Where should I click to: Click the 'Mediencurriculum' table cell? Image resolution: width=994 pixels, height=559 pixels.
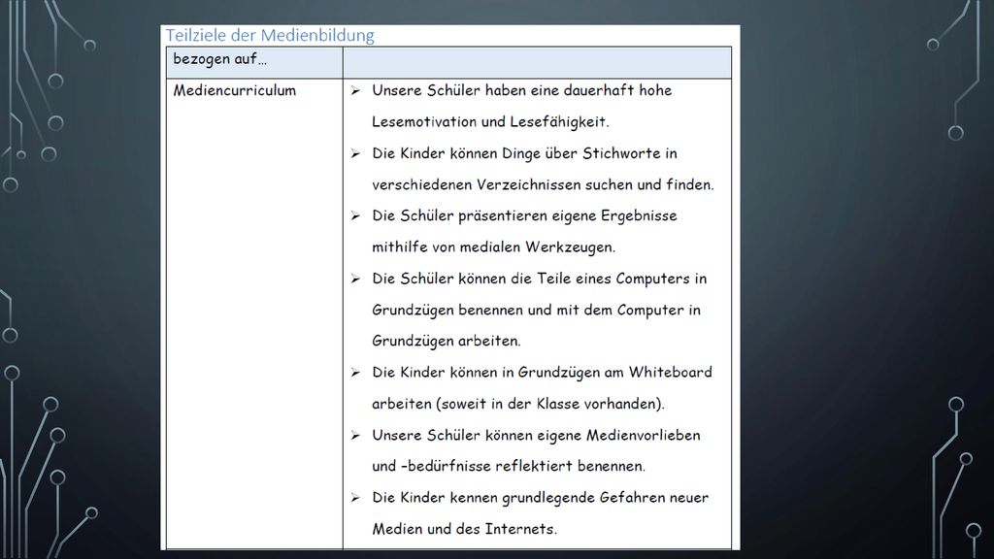254,313
